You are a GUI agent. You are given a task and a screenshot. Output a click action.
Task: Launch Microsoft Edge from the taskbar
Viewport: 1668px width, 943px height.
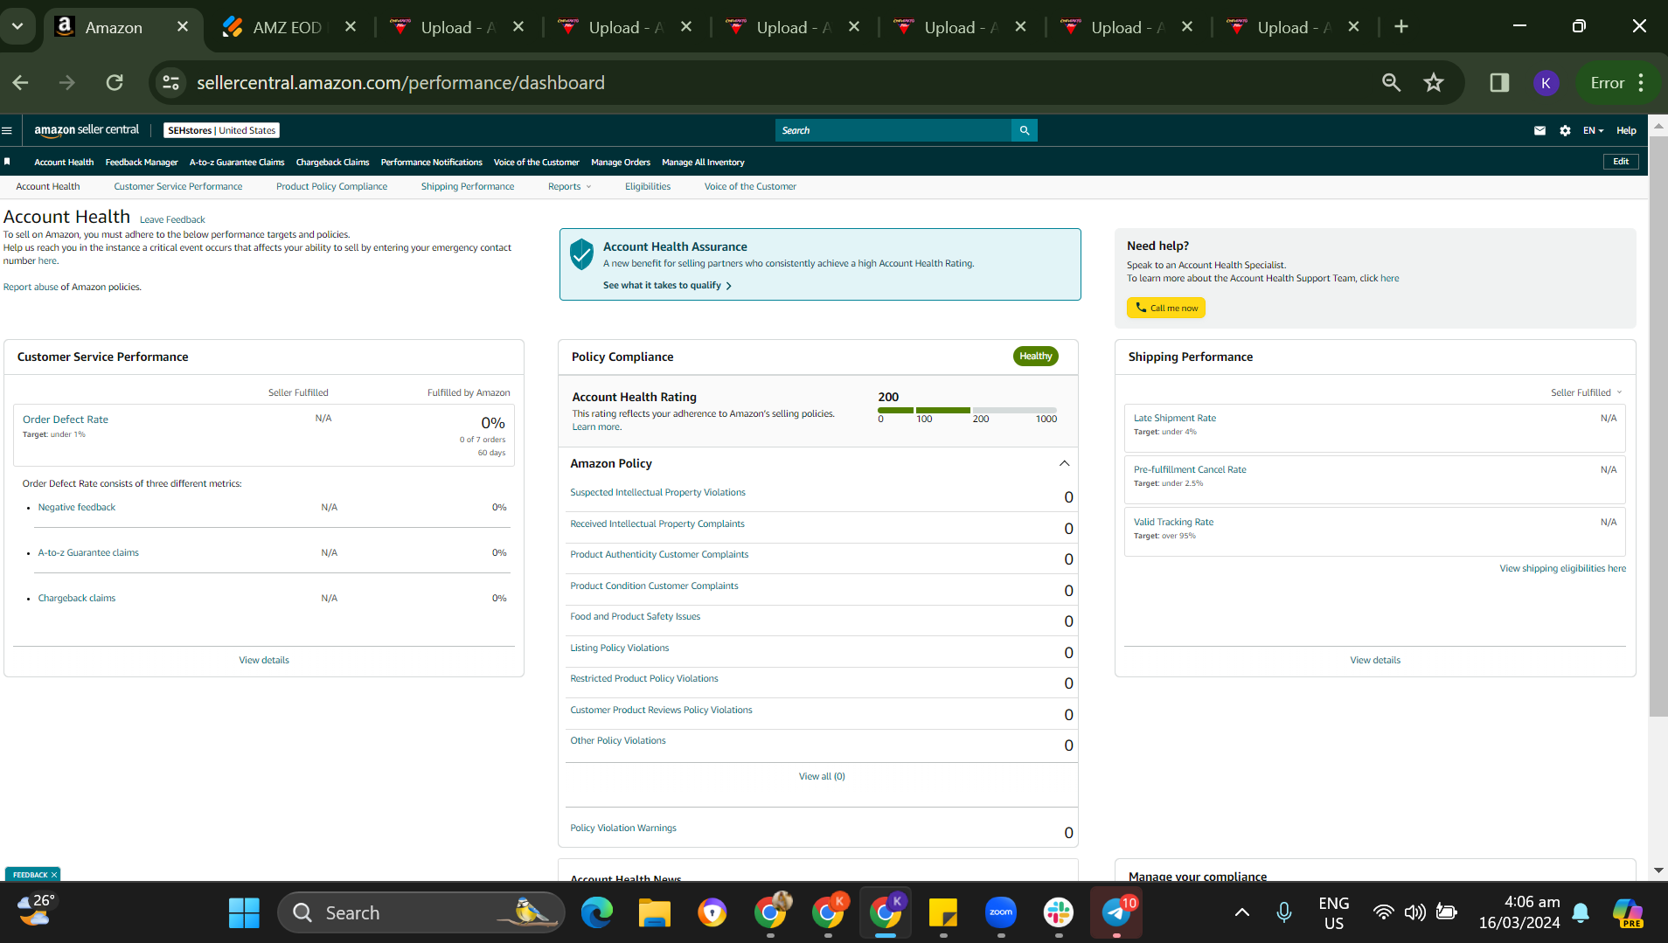pos(597,913)
